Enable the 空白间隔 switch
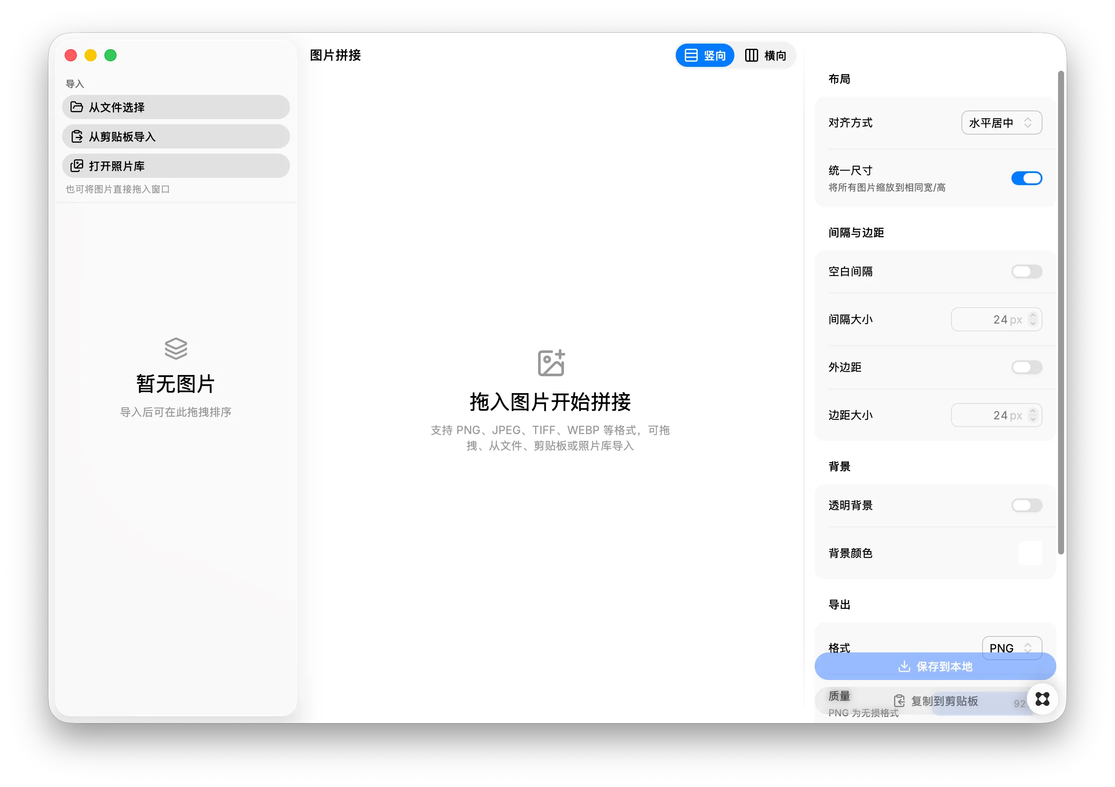 tap(1027, 271)
